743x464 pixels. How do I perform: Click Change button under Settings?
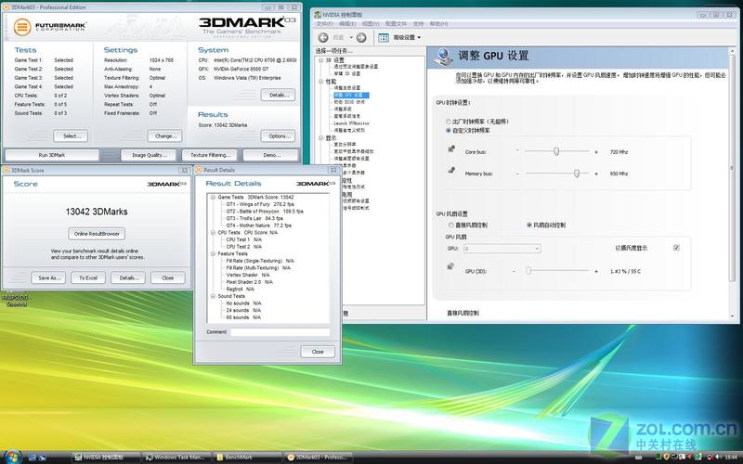165,135
